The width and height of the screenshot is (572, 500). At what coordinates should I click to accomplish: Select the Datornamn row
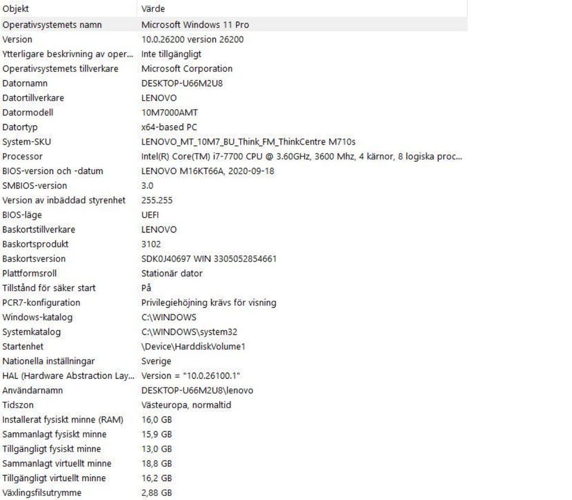point(234,83)
